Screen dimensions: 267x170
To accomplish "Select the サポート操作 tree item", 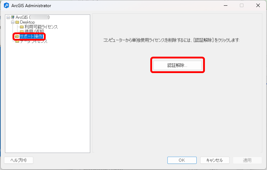I will 31,36.
